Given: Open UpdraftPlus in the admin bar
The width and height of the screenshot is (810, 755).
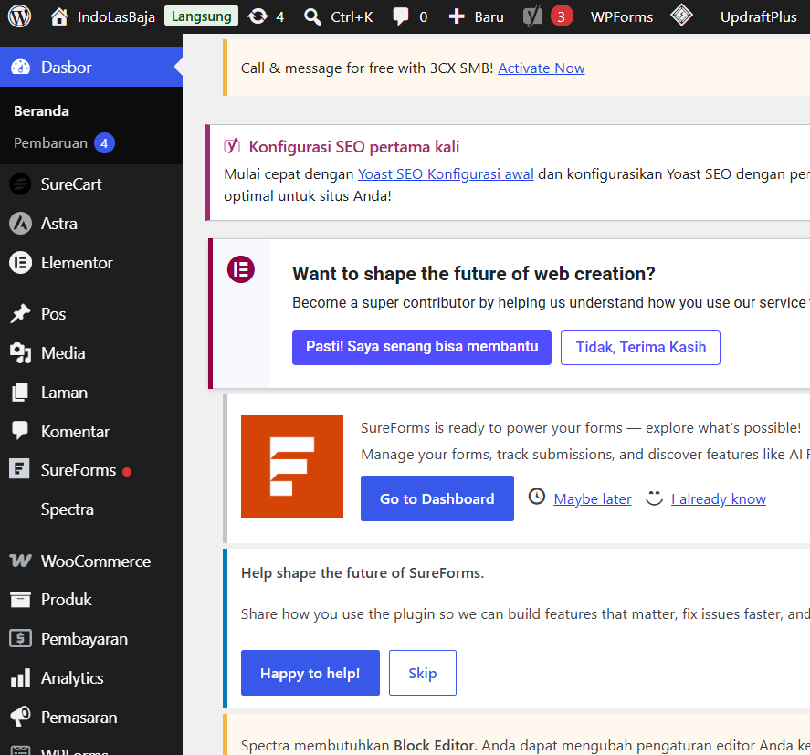Looking at the screenshot, I should 758,17.
